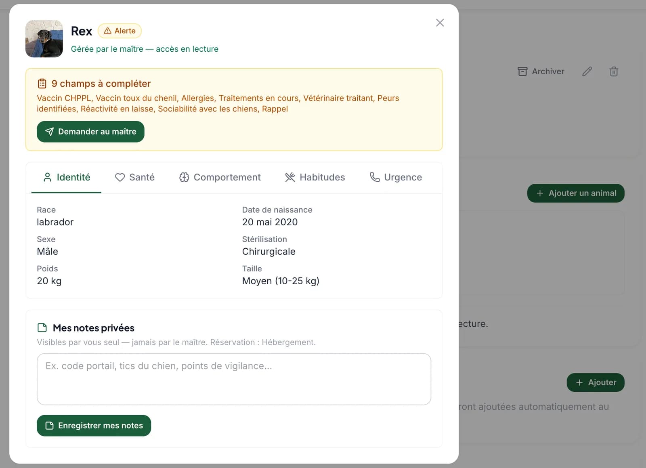Click the paper plane icon in Demander button

49,132
